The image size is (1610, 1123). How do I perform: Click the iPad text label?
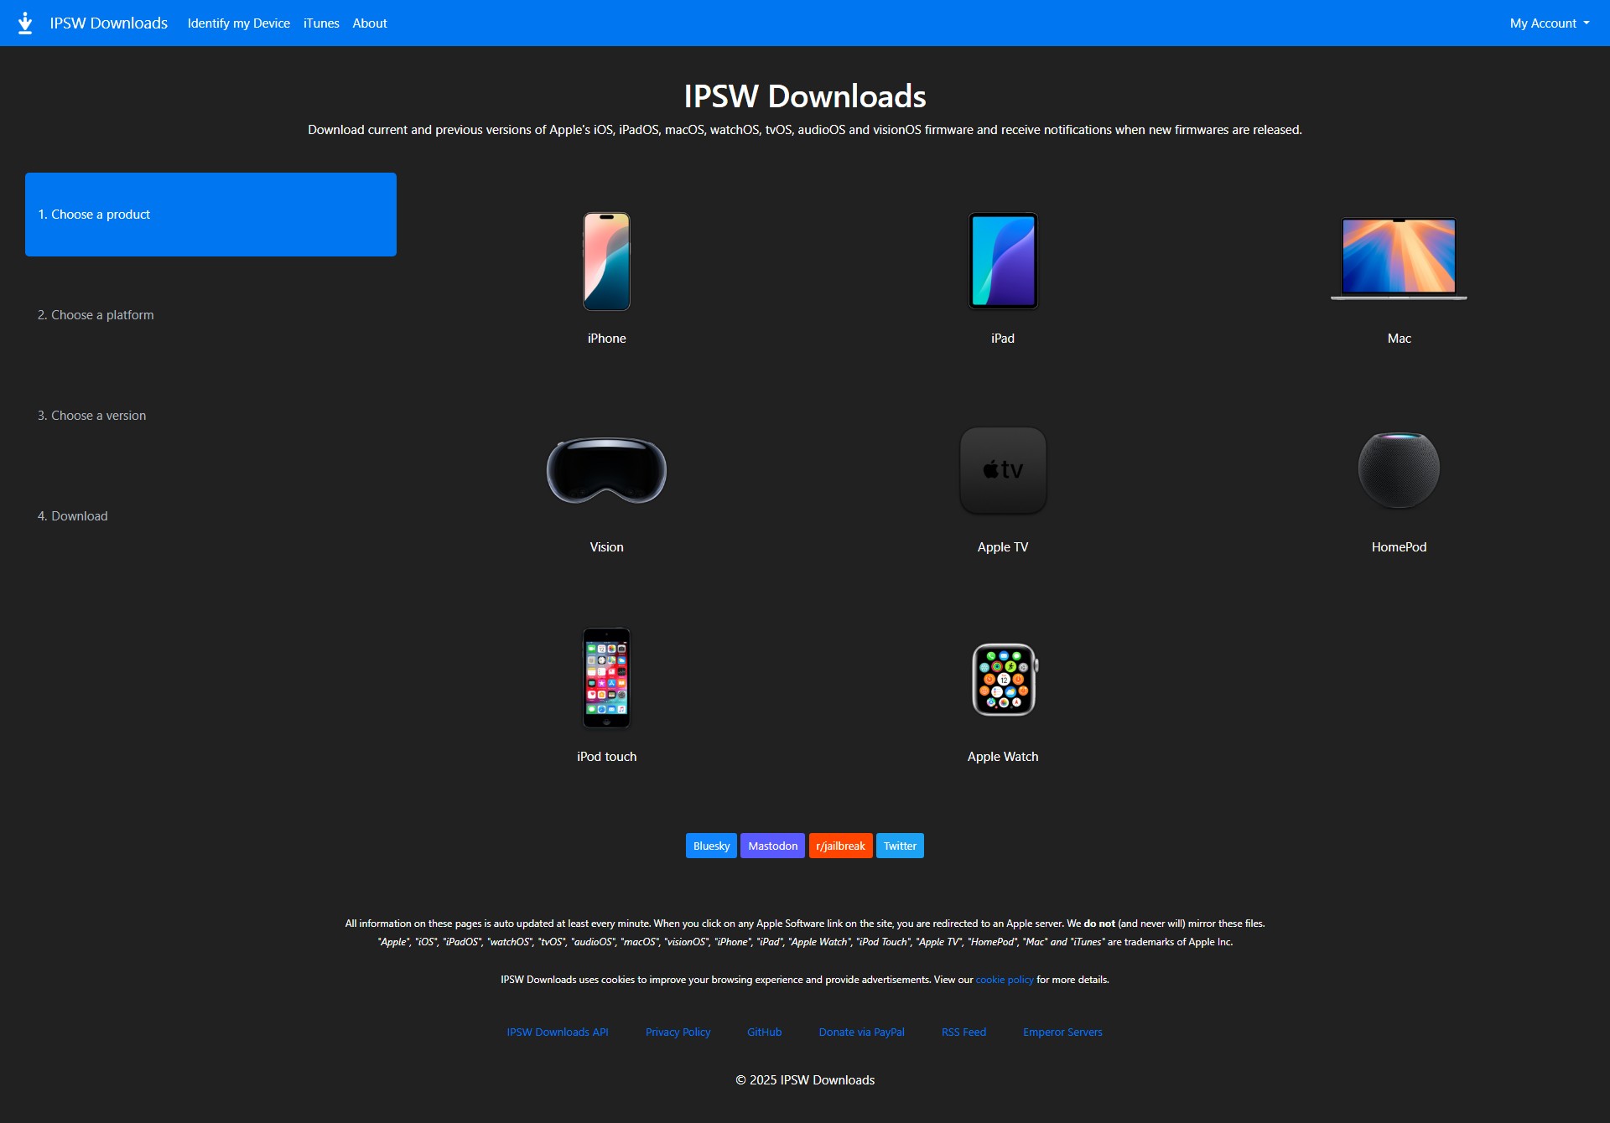click(x=1003, y=339)
